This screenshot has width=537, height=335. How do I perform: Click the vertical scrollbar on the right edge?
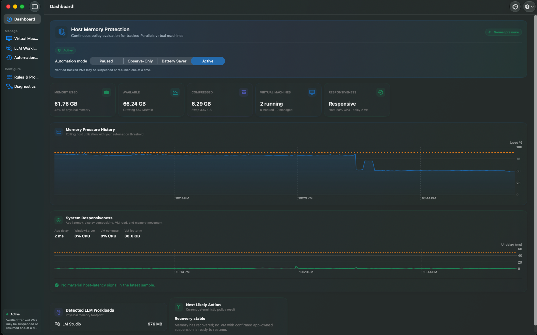[535, 170]
